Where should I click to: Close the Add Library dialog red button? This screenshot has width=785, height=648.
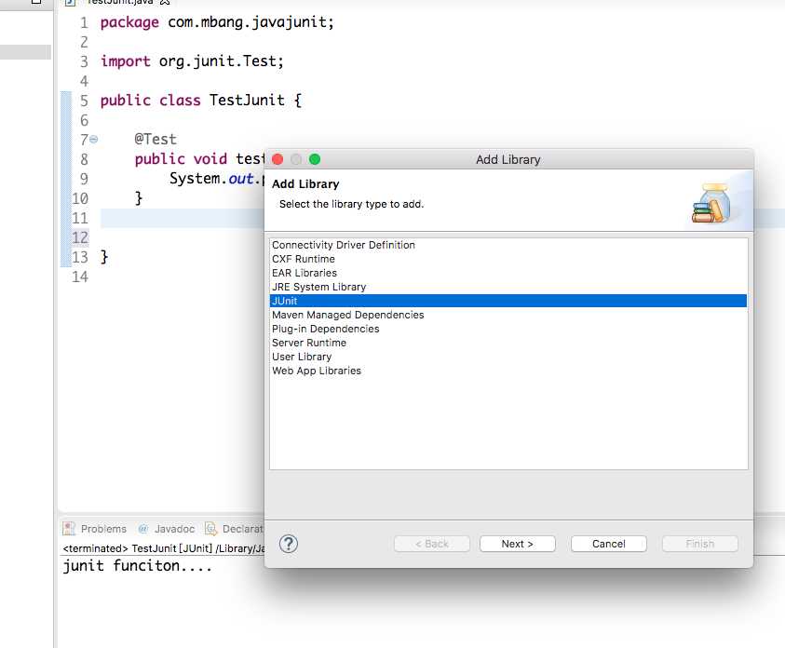click(277, 159)
